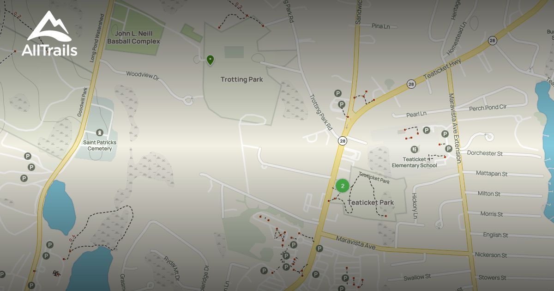Image resolution: width=554 pixels, height=291 pixels.
Task: Click the parking icon on Maravista Ave
Action: pos(319,249)
